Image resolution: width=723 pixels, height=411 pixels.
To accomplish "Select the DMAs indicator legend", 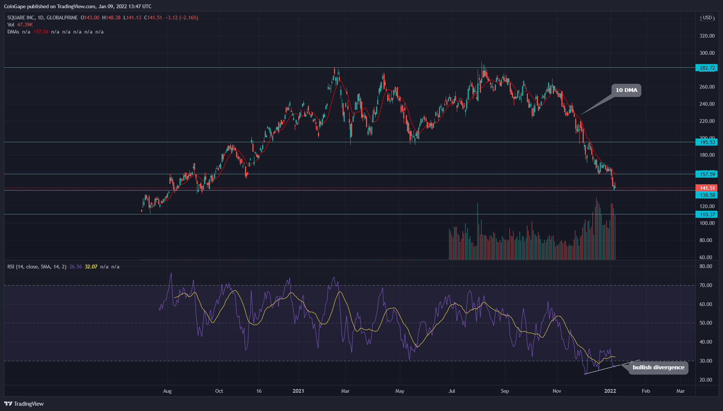I will tap(13, 32).
